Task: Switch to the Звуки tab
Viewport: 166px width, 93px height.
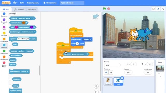Action: 32,10
